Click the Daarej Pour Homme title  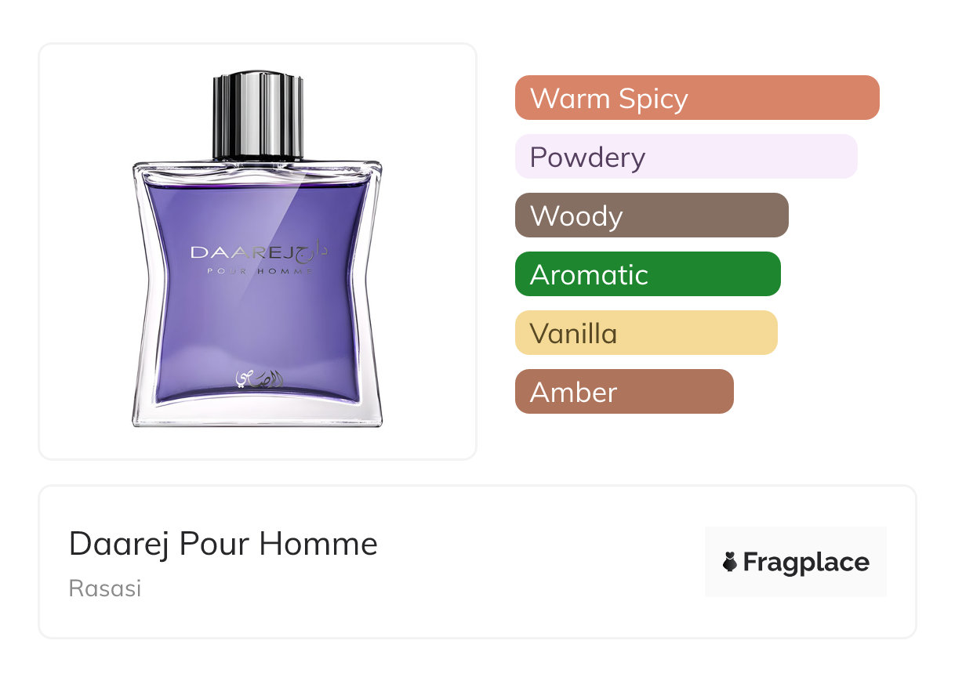[223, 544]
